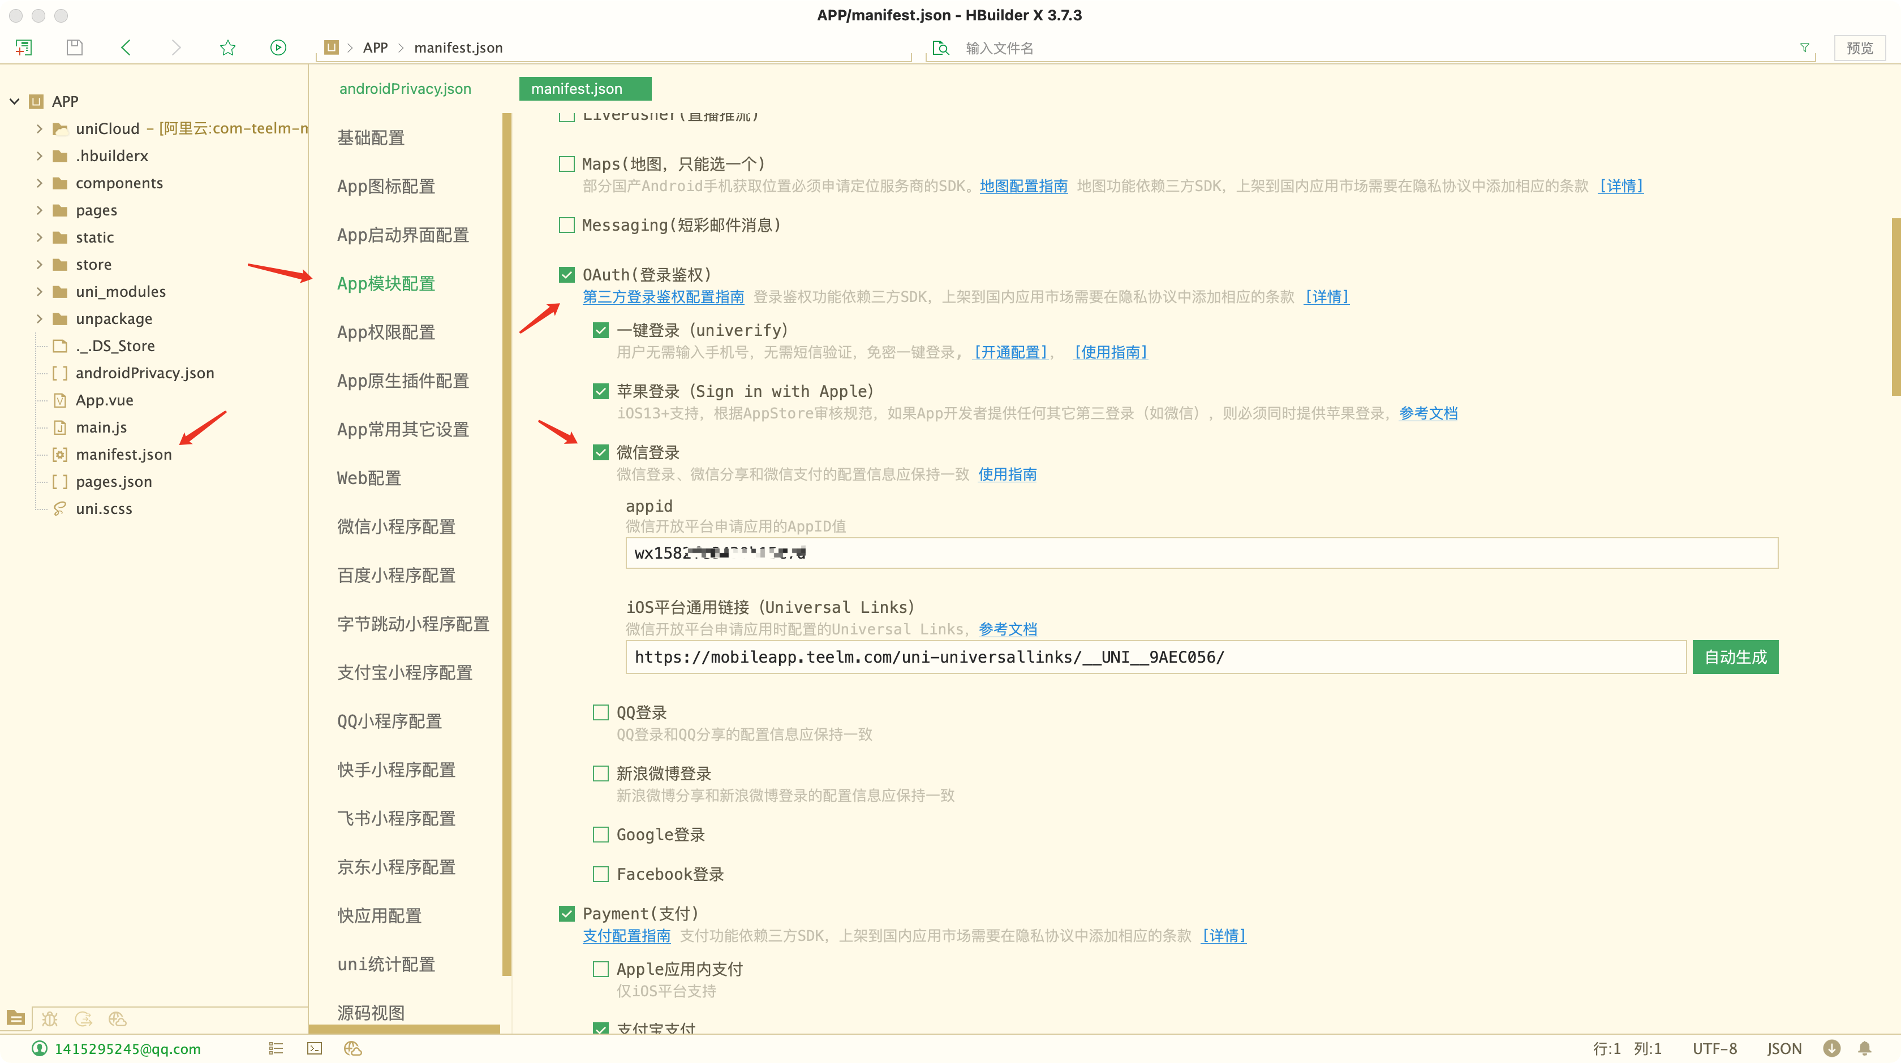This screenshot has width=1901, height=1063.
Task: Switch to androidPrivacy.json tab
Action: (x=405, y=89)
